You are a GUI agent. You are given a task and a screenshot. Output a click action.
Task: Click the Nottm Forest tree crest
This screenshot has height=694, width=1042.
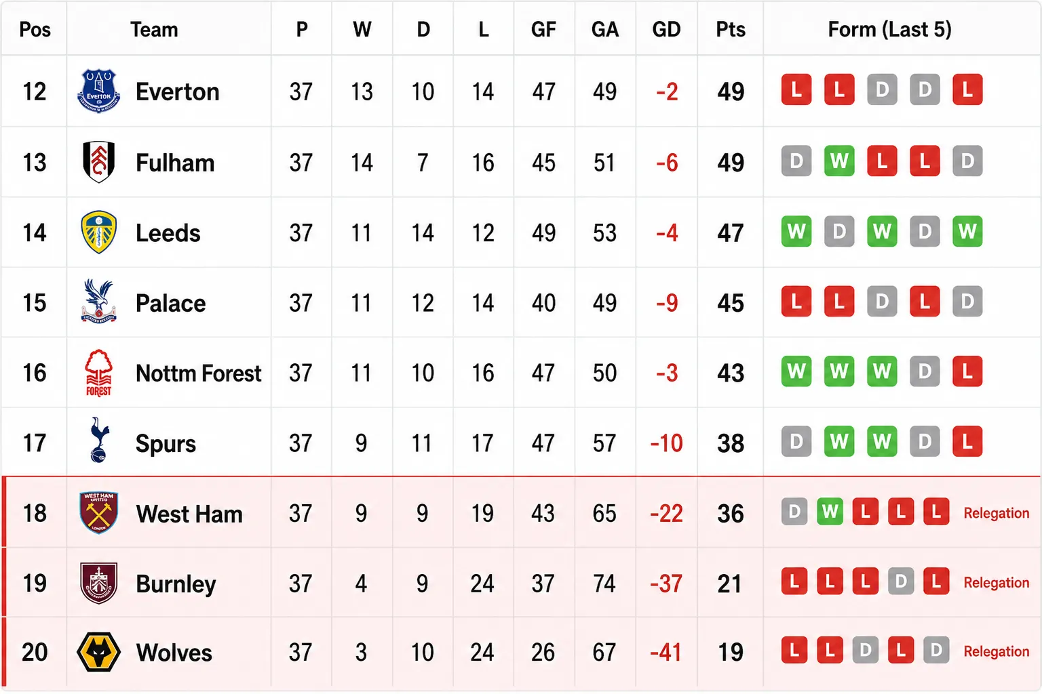tap(99, 373)
